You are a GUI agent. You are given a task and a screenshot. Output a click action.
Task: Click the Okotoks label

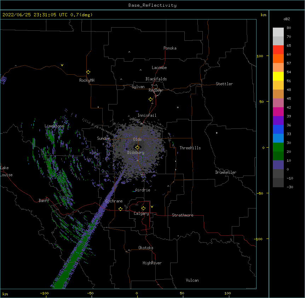click(146, 248)
